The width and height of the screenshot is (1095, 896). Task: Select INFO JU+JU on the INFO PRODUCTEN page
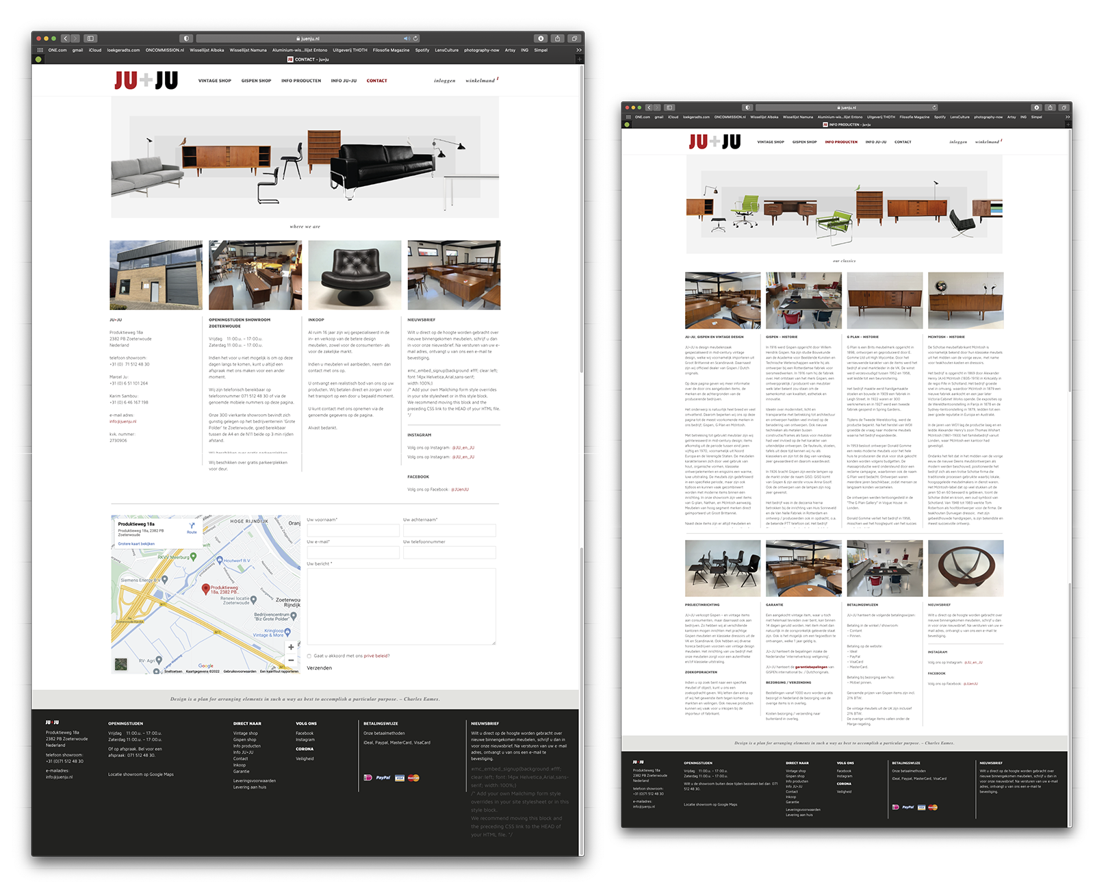click(x=875, y=142)
